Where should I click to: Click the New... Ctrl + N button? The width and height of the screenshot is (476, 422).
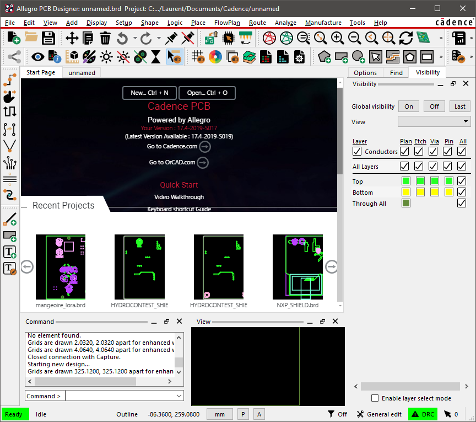tap(149, 93)
